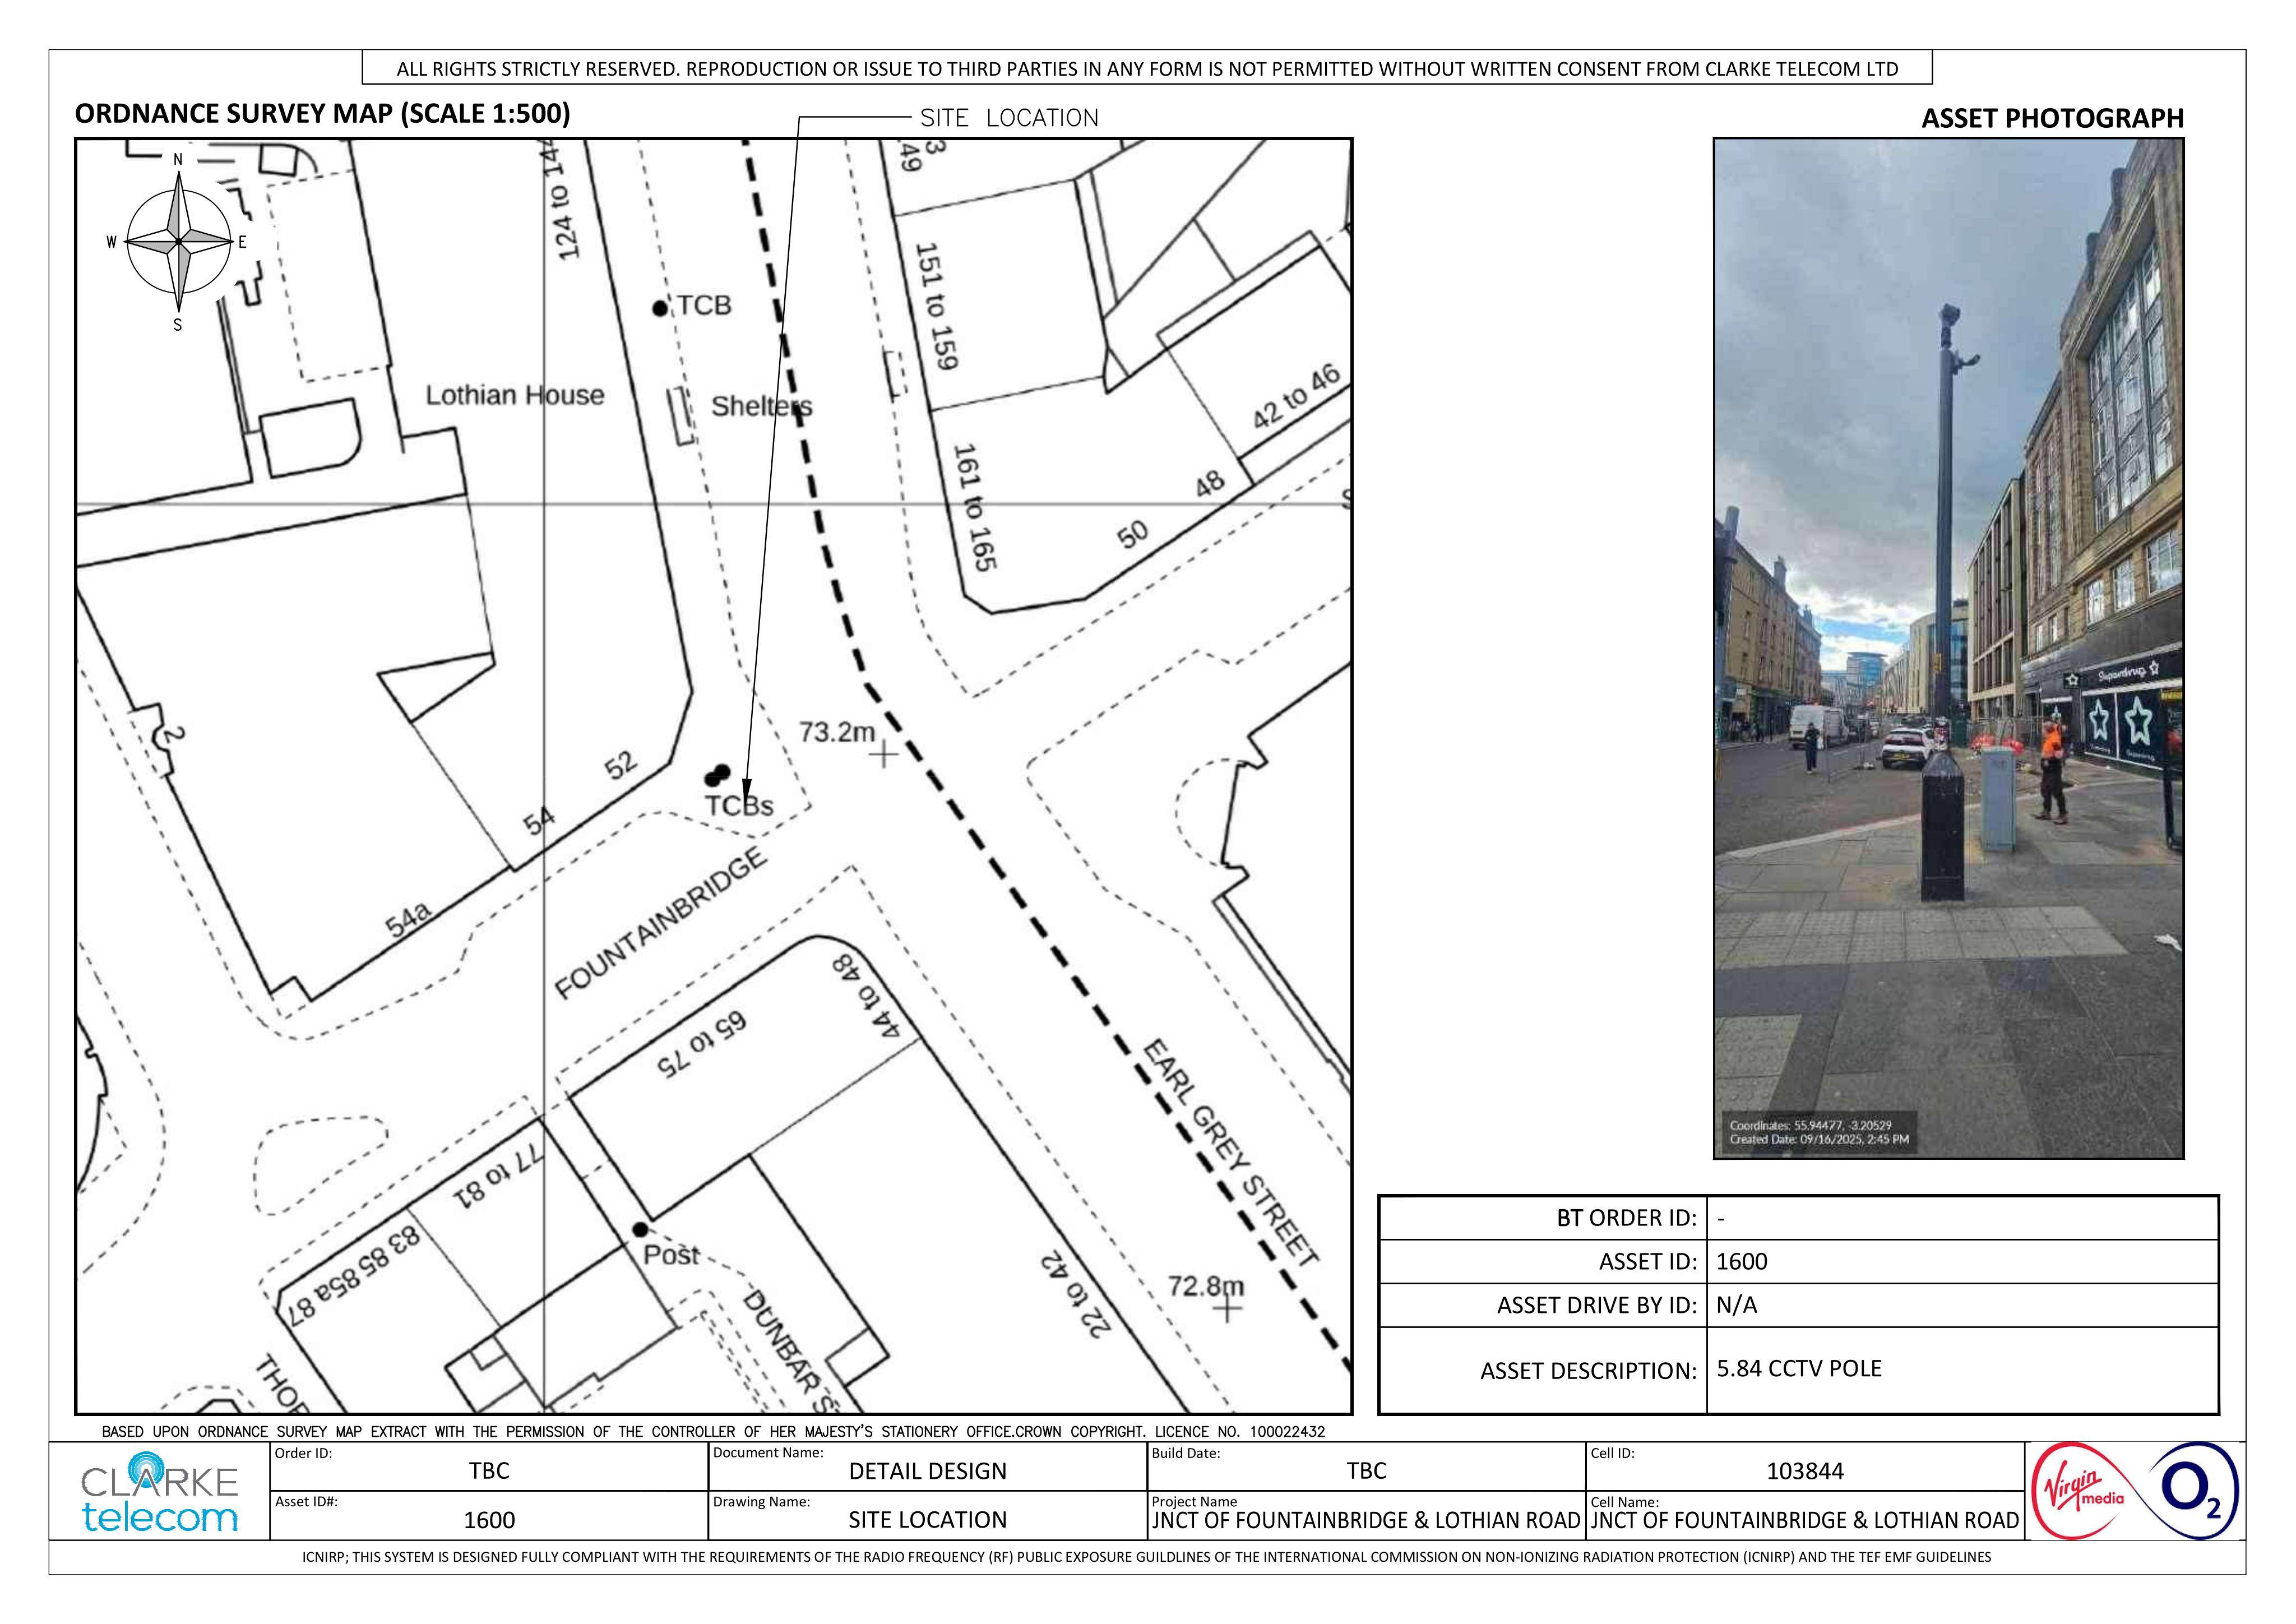Image resolution: width=2296 pixels, height=1624 pixels.
Task: Open the asset photograph of the CCTV pole
Action: 1948,648
